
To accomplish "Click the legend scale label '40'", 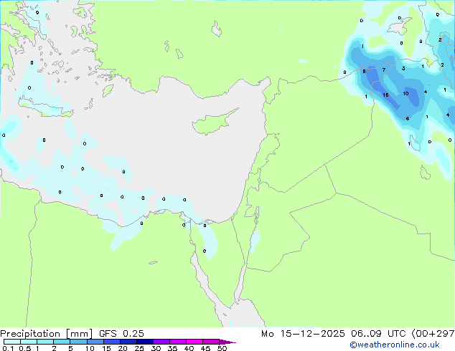I will pos(189,348).
